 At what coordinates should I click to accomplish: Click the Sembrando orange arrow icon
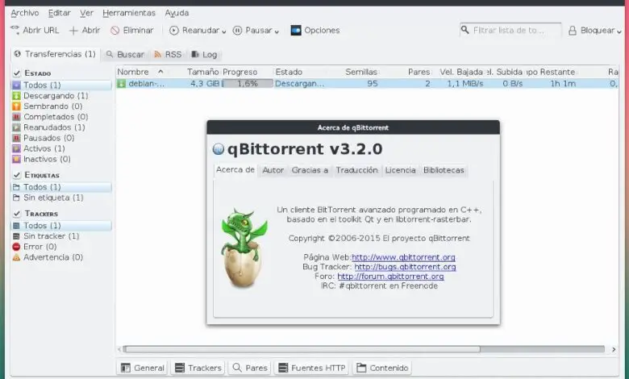click(x=16, y=106)
